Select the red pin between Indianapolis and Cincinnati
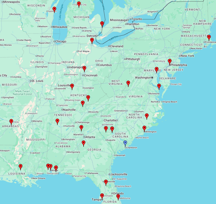Screen dimensions: 216x204 coord(84,69)
